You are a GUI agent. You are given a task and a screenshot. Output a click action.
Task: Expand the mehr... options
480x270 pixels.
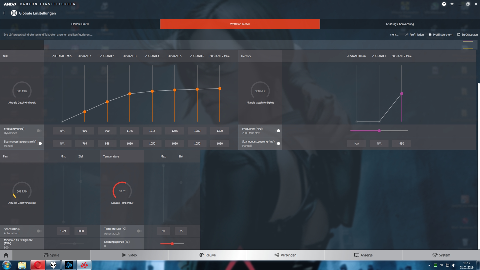[394, 35]
